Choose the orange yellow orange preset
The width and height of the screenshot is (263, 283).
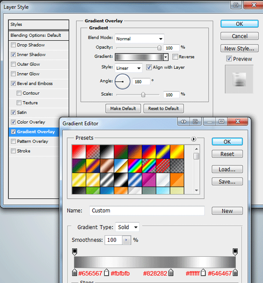(x=177, y=152)
